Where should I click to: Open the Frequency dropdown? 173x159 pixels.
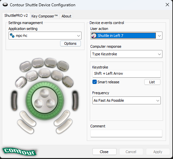tap(126, 100)
